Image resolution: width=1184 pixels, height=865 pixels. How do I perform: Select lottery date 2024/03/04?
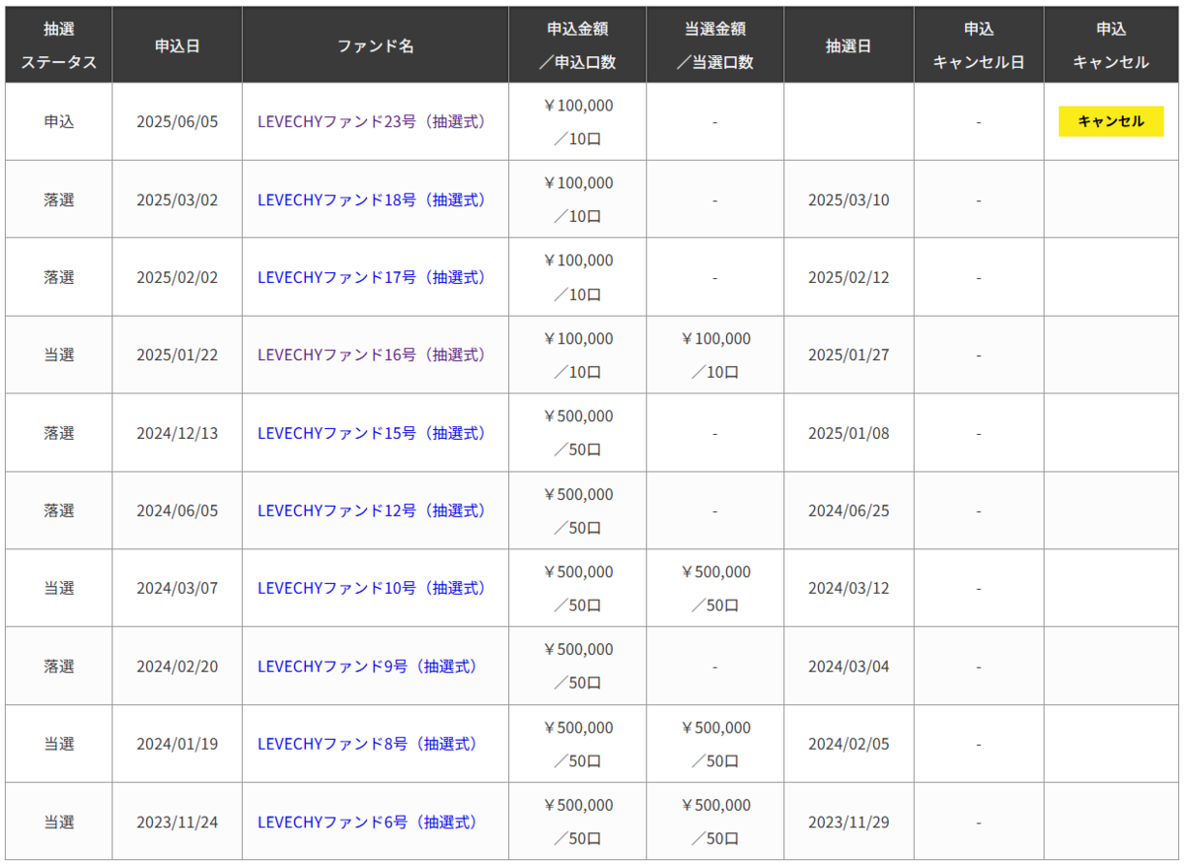tap(849, 666)
